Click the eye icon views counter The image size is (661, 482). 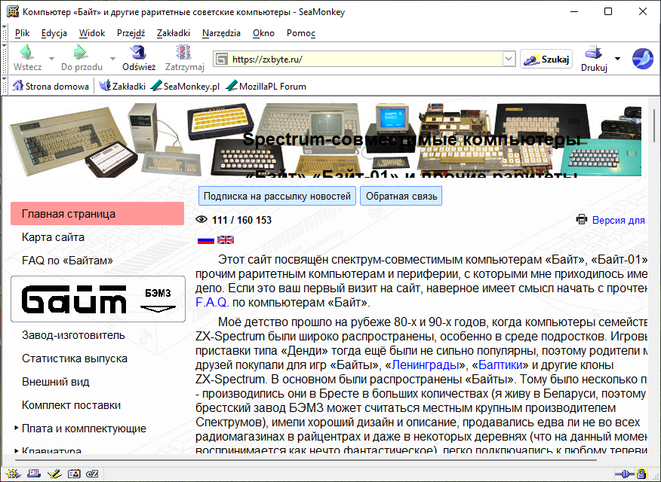pos(201,220)
